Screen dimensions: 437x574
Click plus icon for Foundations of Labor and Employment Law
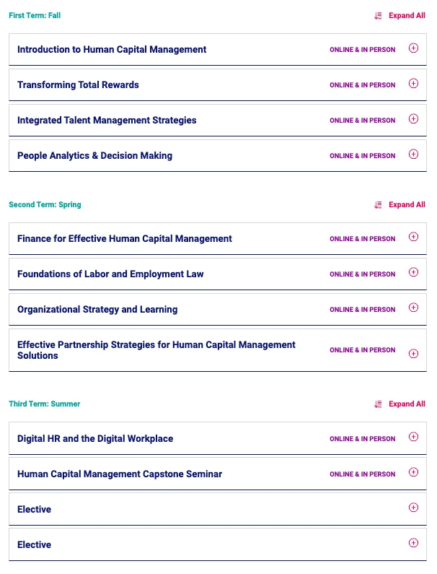(x=413, y=273)
